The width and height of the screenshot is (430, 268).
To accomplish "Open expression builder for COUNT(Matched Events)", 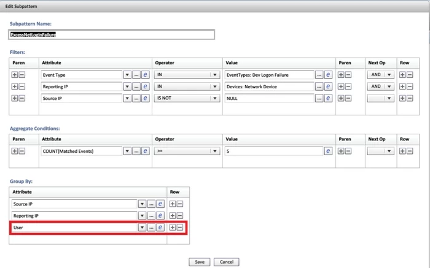I will [x=146, y=151].
